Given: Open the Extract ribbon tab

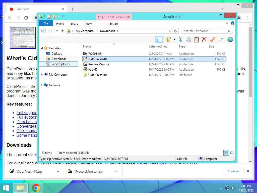Looking at the screenshot, I should pyautogui.click(x=114, y=24).
